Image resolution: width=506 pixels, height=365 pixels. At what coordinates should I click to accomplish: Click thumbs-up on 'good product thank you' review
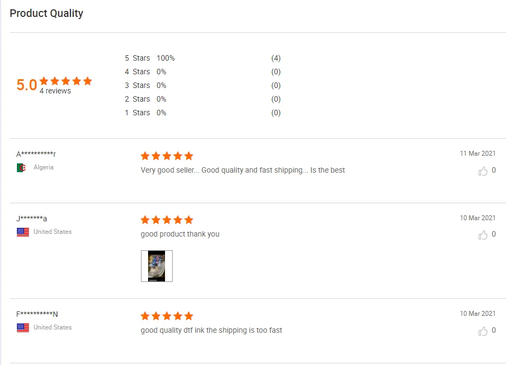coord(483,235)
